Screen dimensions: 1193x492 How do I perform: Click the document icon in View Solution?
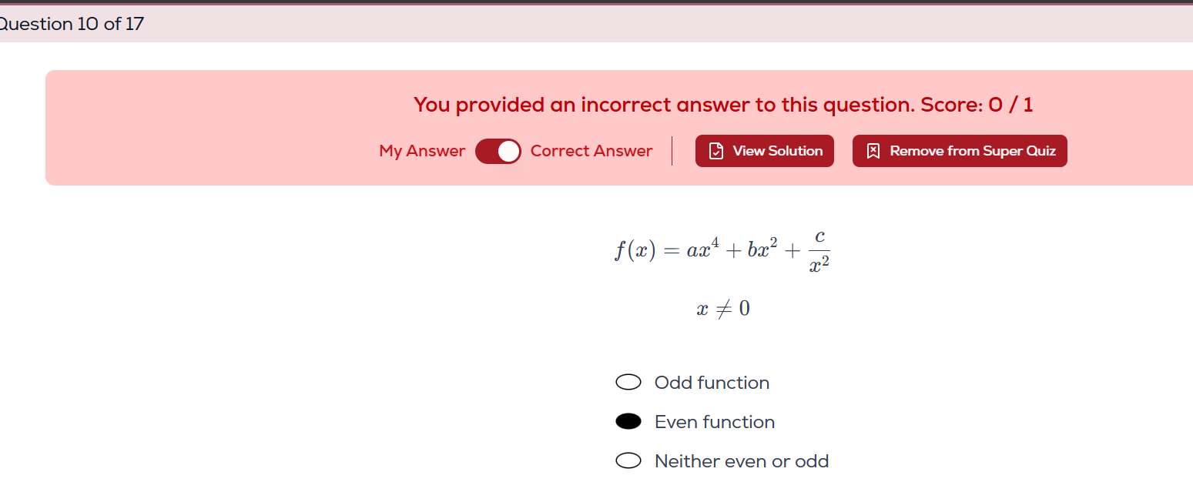(715, 151)
